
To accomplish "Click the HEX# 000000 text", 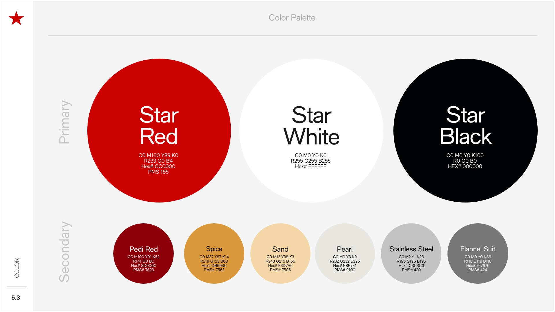I will point(465,166).
